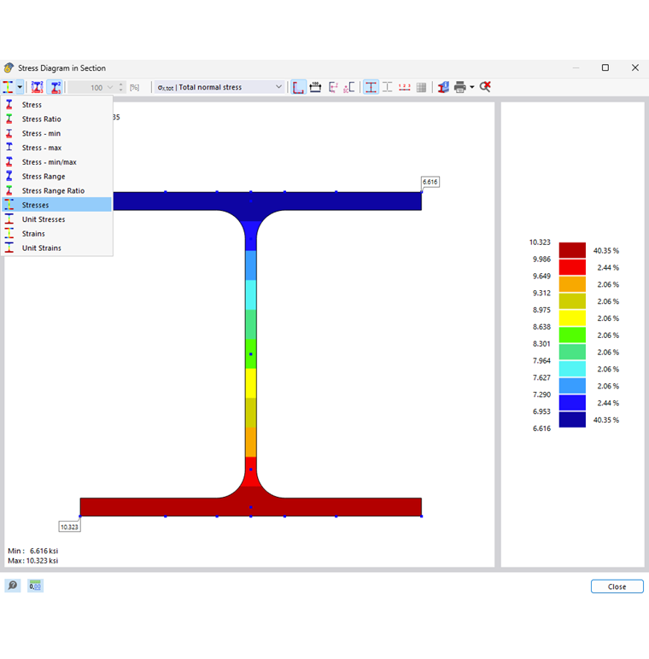Maximize the Stress Diagram in Section window
649x659 pixels.
[x=605, y=67]
